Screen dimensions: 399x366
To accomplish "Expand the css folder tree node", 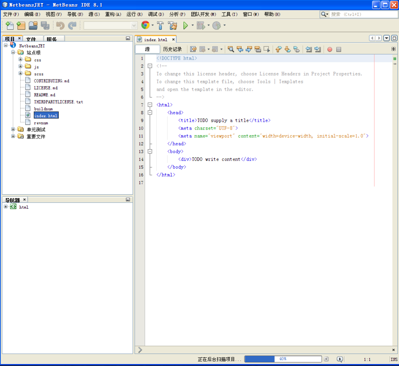I will pyautogui.click(x=21, y=60).
